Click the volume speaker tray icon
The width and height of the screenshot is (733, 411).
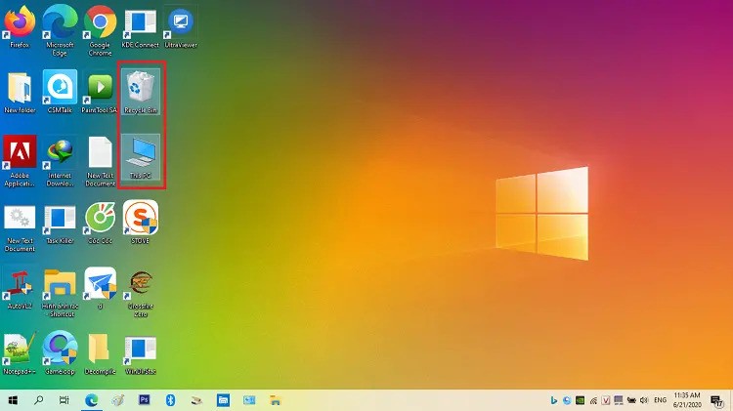pos(643,400)
